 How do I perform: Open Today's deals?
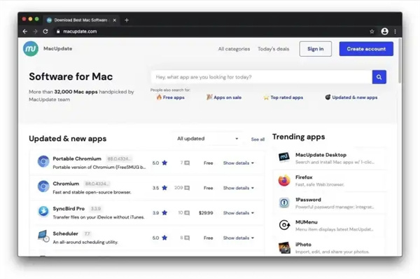273,49
